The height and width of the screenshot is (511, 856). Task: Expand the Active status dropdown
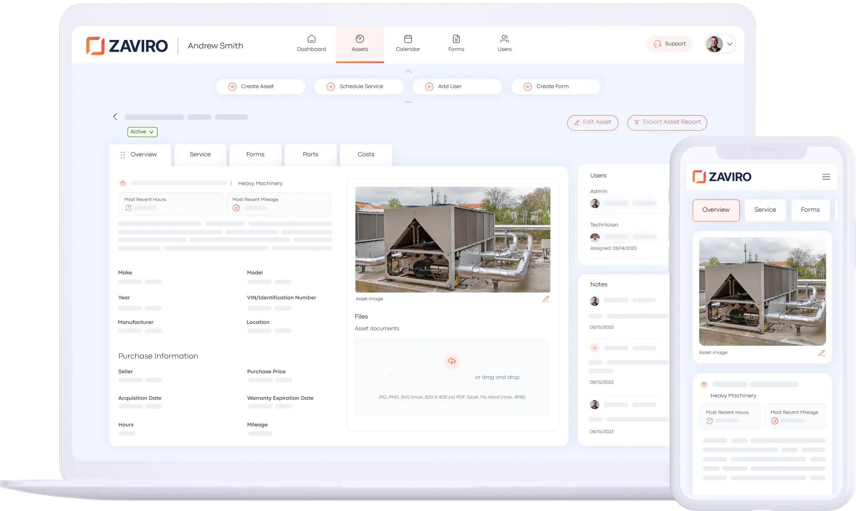(142, 132)
